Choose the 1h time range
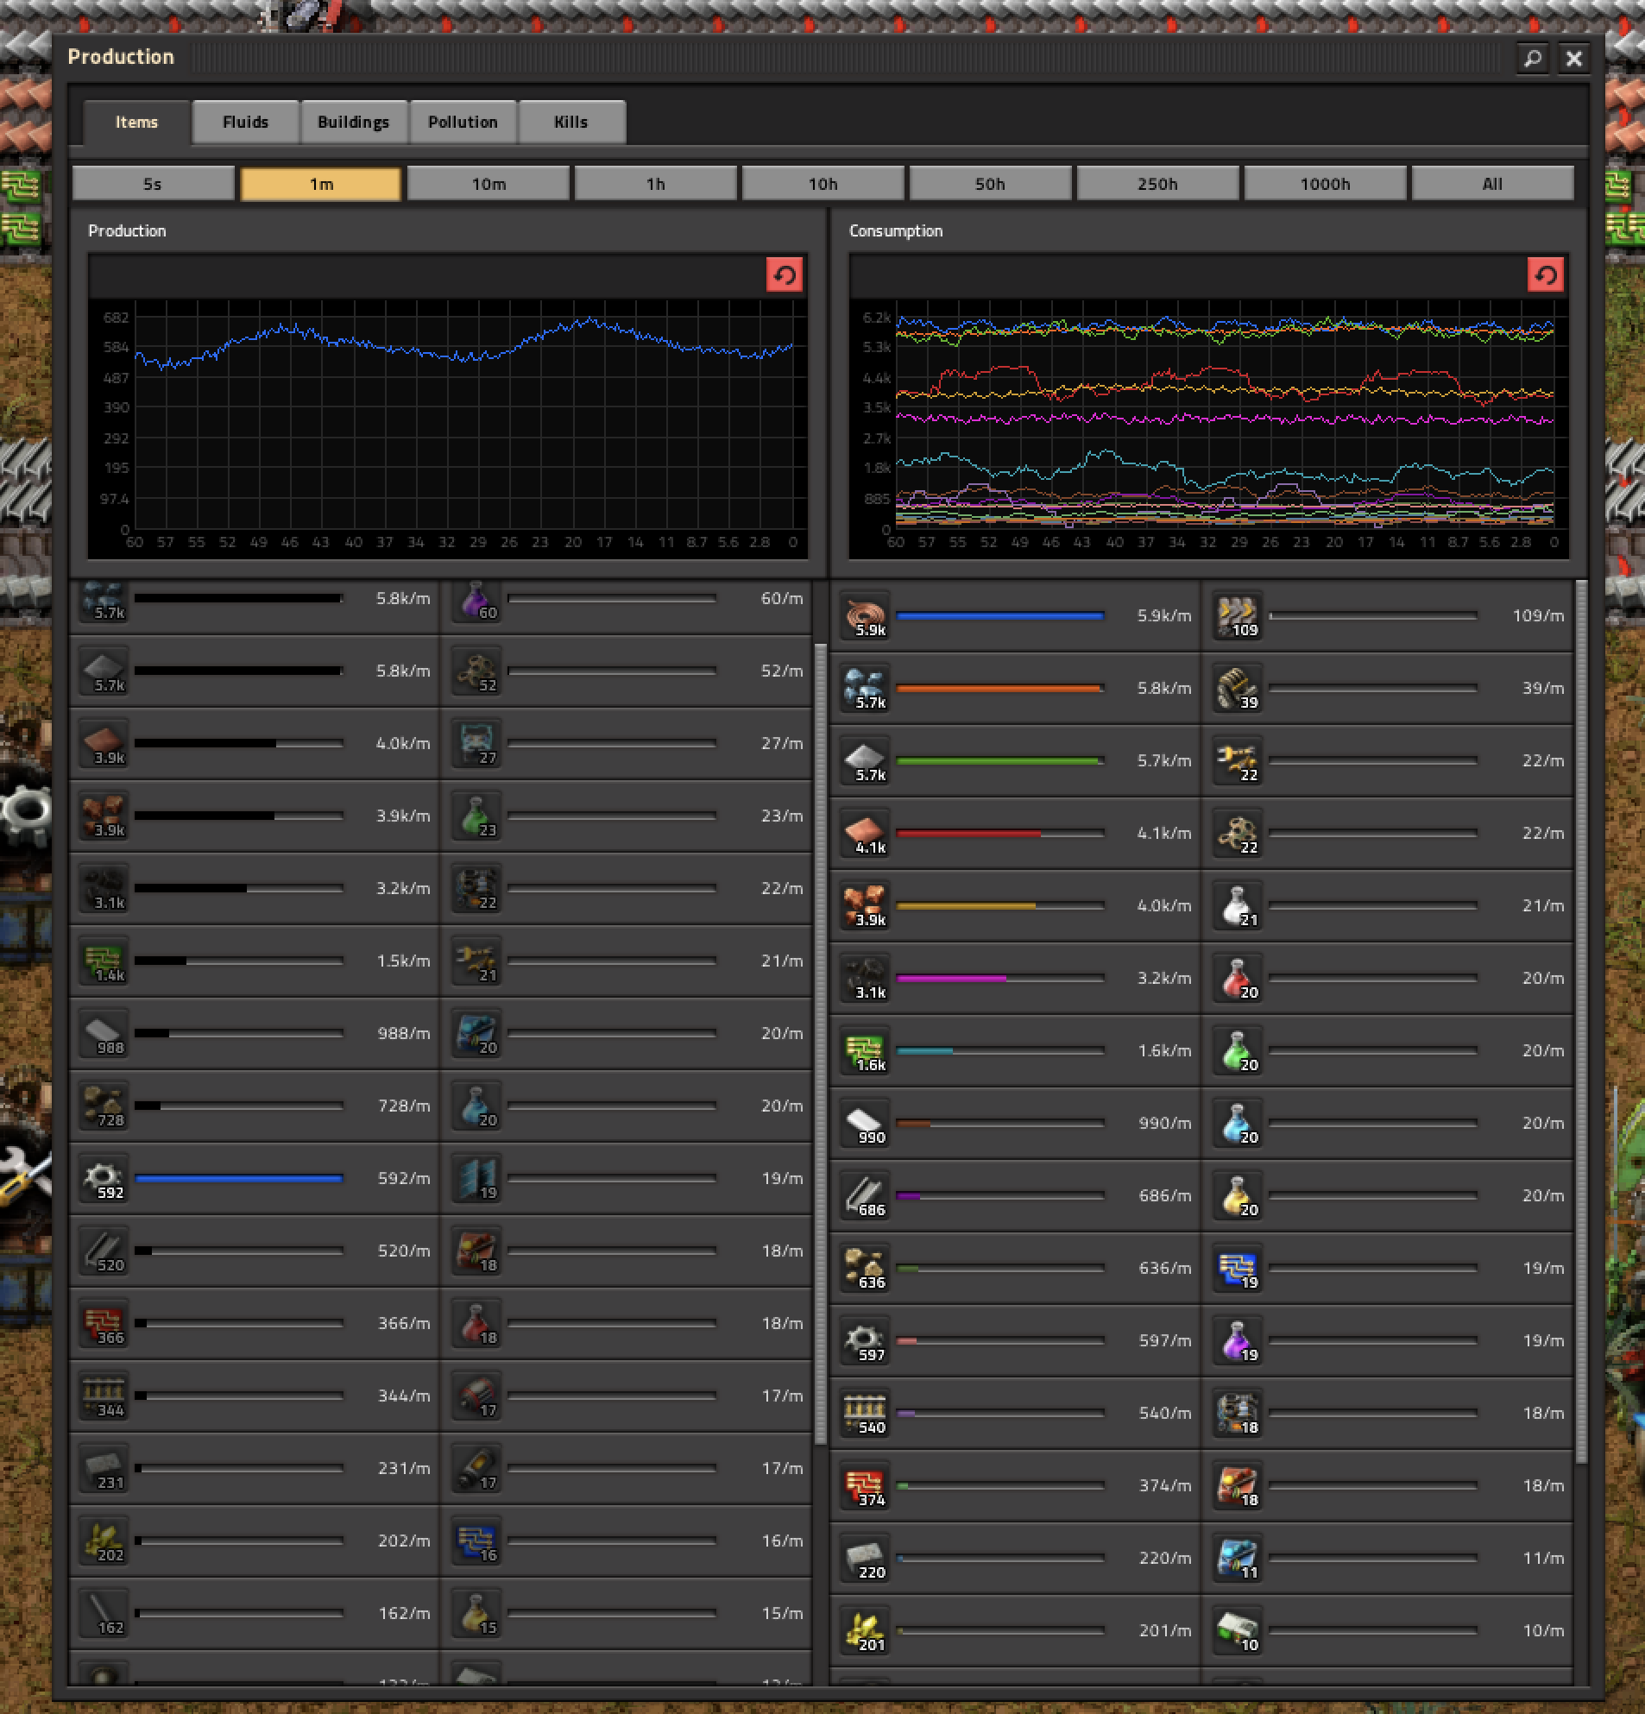1645x1714 pixels. 656,184
